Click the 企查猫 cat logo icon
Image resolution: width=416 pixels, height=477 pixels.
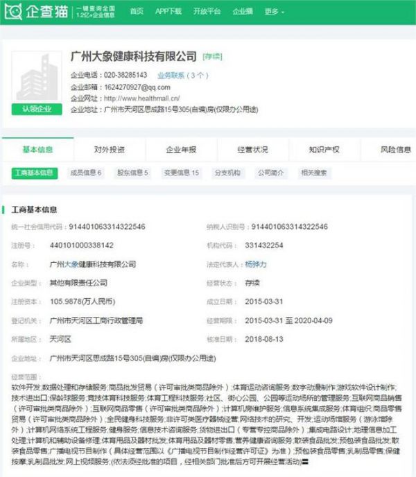[x=13, y=11]
